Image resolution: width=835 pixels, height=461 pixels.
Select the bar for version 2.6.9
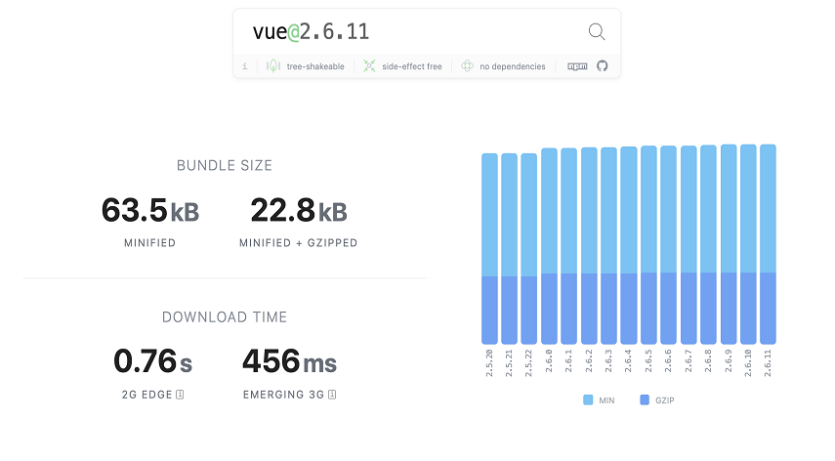pyautogui.click(x=729, y=244)
